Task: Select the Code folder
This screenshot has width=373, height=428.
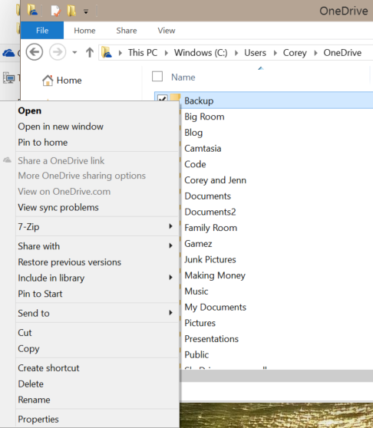Action: pyautogui.click(x=195, y=164)
